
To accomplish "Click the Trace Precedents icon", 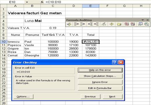I will [x=76, y=24].
